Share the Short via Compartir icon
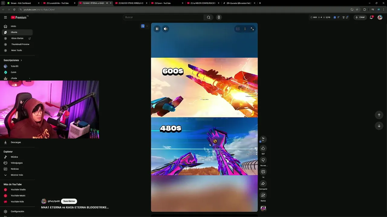The width and height of the screenshot is (387, 217). (x=263, y=184)
